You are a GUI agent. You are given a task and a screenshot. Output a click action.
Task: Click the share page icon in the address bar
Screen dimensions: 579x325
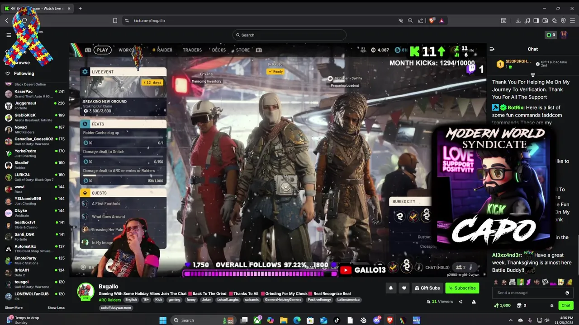click(421, 20)
